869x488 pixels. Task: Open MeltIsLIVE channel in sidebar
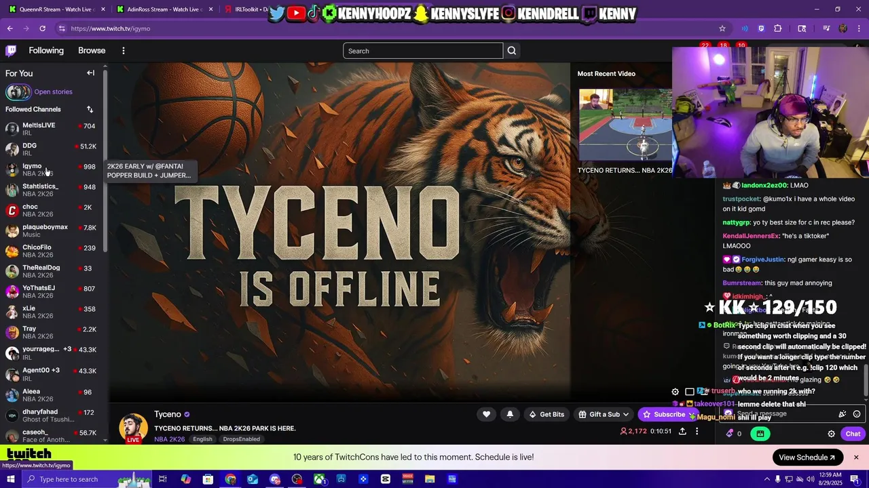click(51, 129)
